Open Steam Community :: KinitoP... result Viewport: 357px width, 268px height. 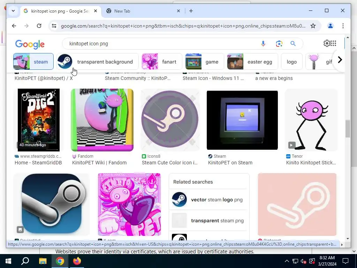click(137, 78)
